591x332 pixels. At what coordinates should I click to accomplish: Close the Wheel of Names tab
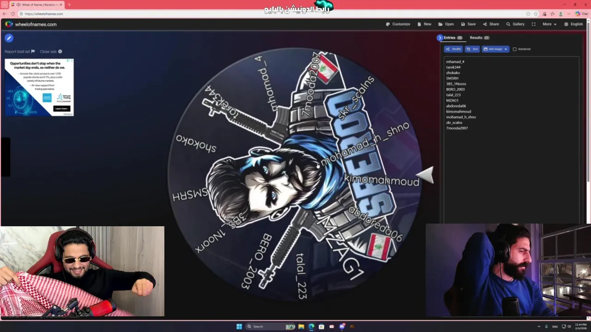(x=61, y=5)
